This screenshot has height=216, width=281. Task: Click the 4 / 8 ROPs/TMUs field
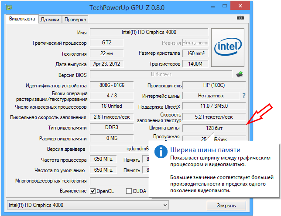[112, 96]
